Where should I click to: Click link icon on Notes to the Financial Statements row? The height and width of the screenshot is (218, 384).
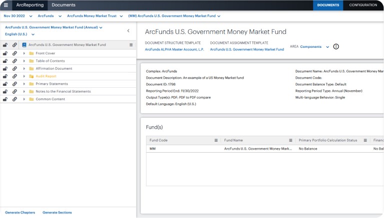coord(14,92)
